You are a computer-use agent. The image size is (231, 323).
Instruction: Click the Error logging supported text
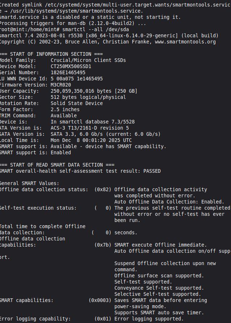click(149, 319)
